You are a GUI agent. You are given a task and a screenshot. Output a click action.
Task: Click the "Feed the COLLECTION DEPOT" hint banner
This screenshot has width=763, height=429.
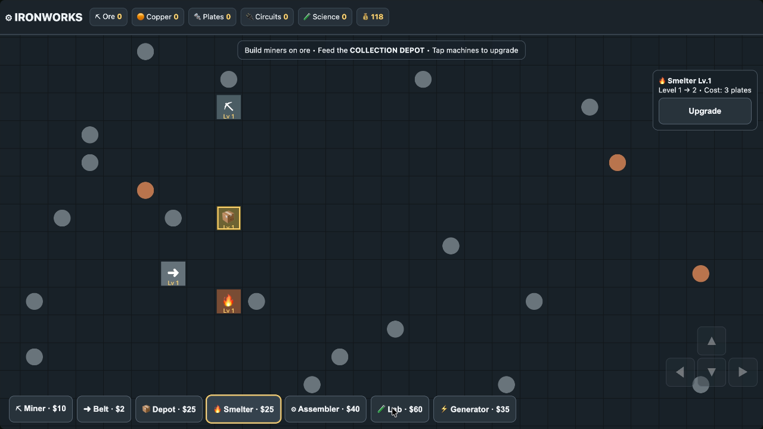click(x=381, y=50)
